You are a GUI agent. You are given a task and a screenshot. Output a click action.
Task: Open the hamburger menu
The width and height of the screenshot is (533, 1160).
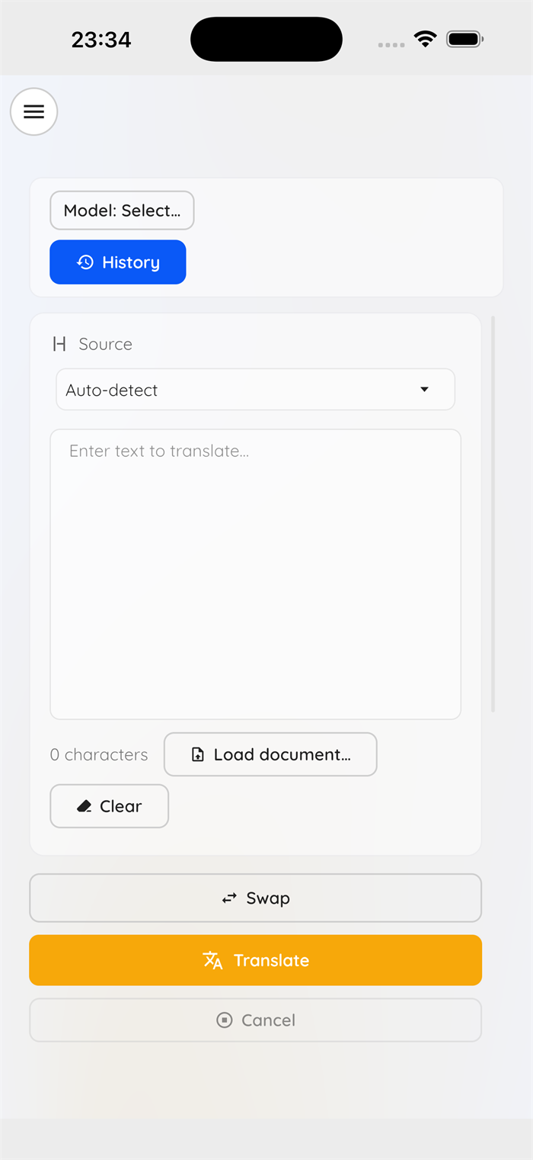tap(34, 112)
